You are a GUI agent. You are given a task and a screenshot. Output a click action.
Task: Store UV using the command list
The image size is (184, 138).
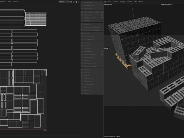[x=92, y=87]
